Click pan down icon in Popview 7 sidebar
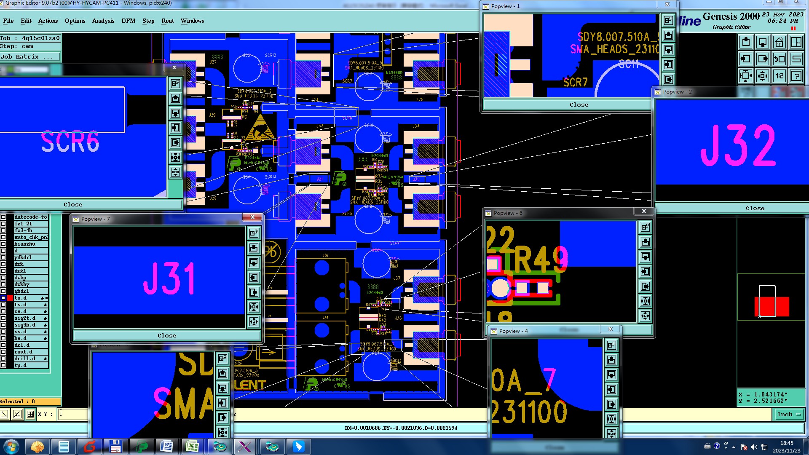Screen dimensions: 809x455 pyautogui.click(x=254, y=262)
